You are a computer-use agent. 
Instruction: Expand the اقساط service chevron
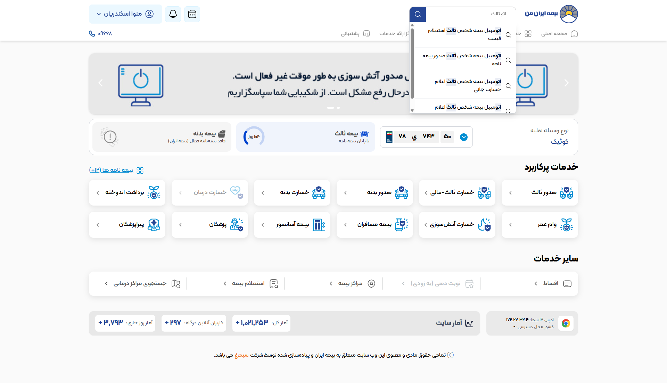[x=536, y=283]
